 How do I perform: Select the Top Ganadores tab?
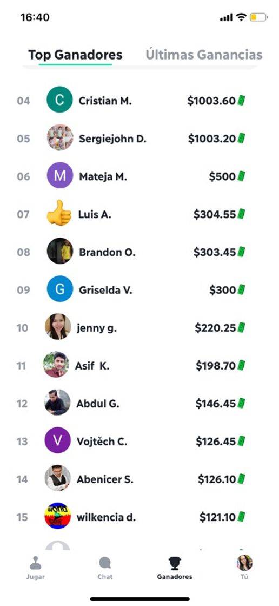[x=75, y=55]
